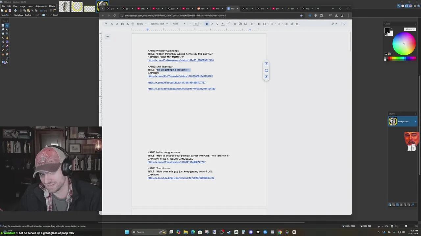Open Windows Start menu
Screen dimensions: 421x236
[127, 232]
